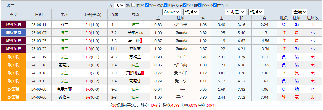Click the away odds 14.56

click(x=264, y=41)
